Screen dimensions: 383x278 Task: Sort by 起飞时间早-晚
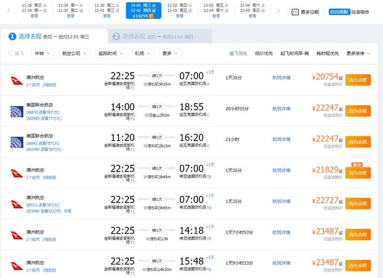tap(295, 53)
